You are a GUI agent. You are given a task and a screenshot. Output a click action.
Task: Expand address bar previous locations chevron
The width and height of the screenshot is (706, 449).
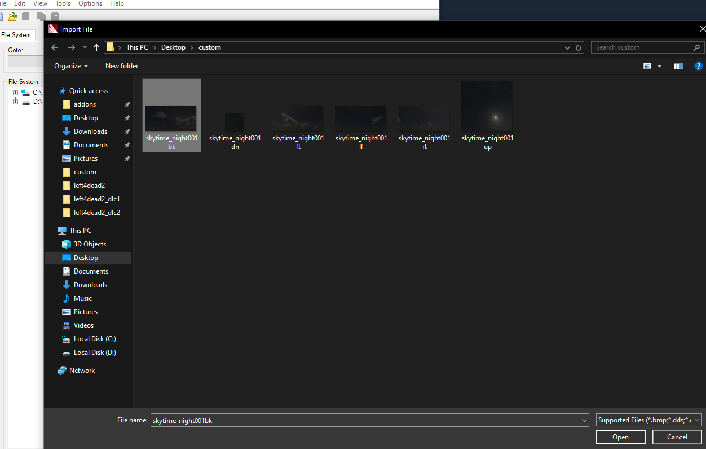point(567,48)
